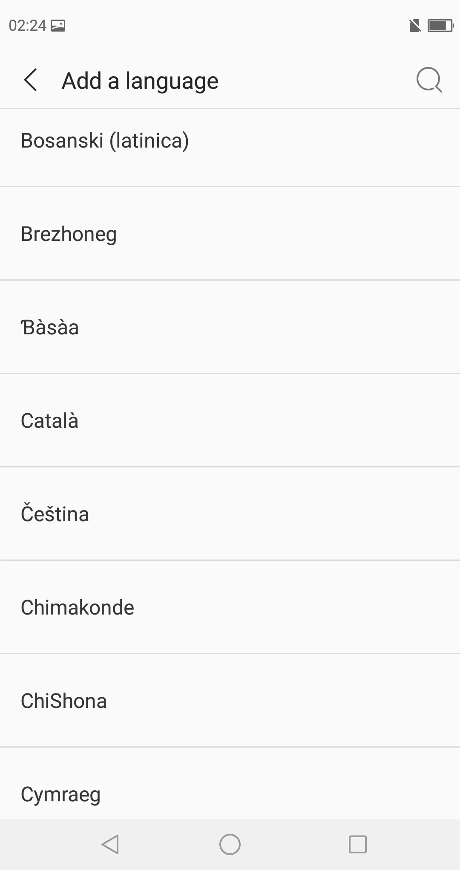Open recent apps square button
The width and height of the screenshot is (460, 870).
tap(358, 844)
